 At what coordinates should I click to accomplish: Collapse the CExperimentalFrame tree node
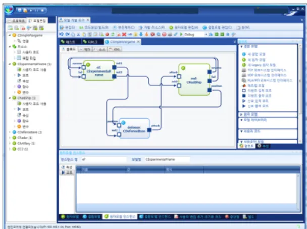(10, 64)
